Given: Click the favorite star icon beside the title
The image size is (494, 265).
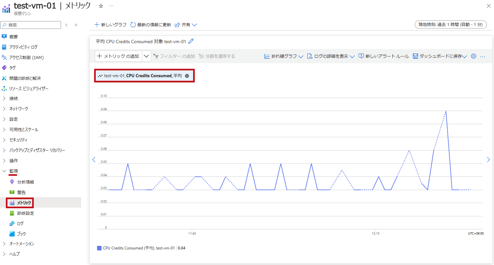Looking at the screenshot, I should [x=101, y=6].
